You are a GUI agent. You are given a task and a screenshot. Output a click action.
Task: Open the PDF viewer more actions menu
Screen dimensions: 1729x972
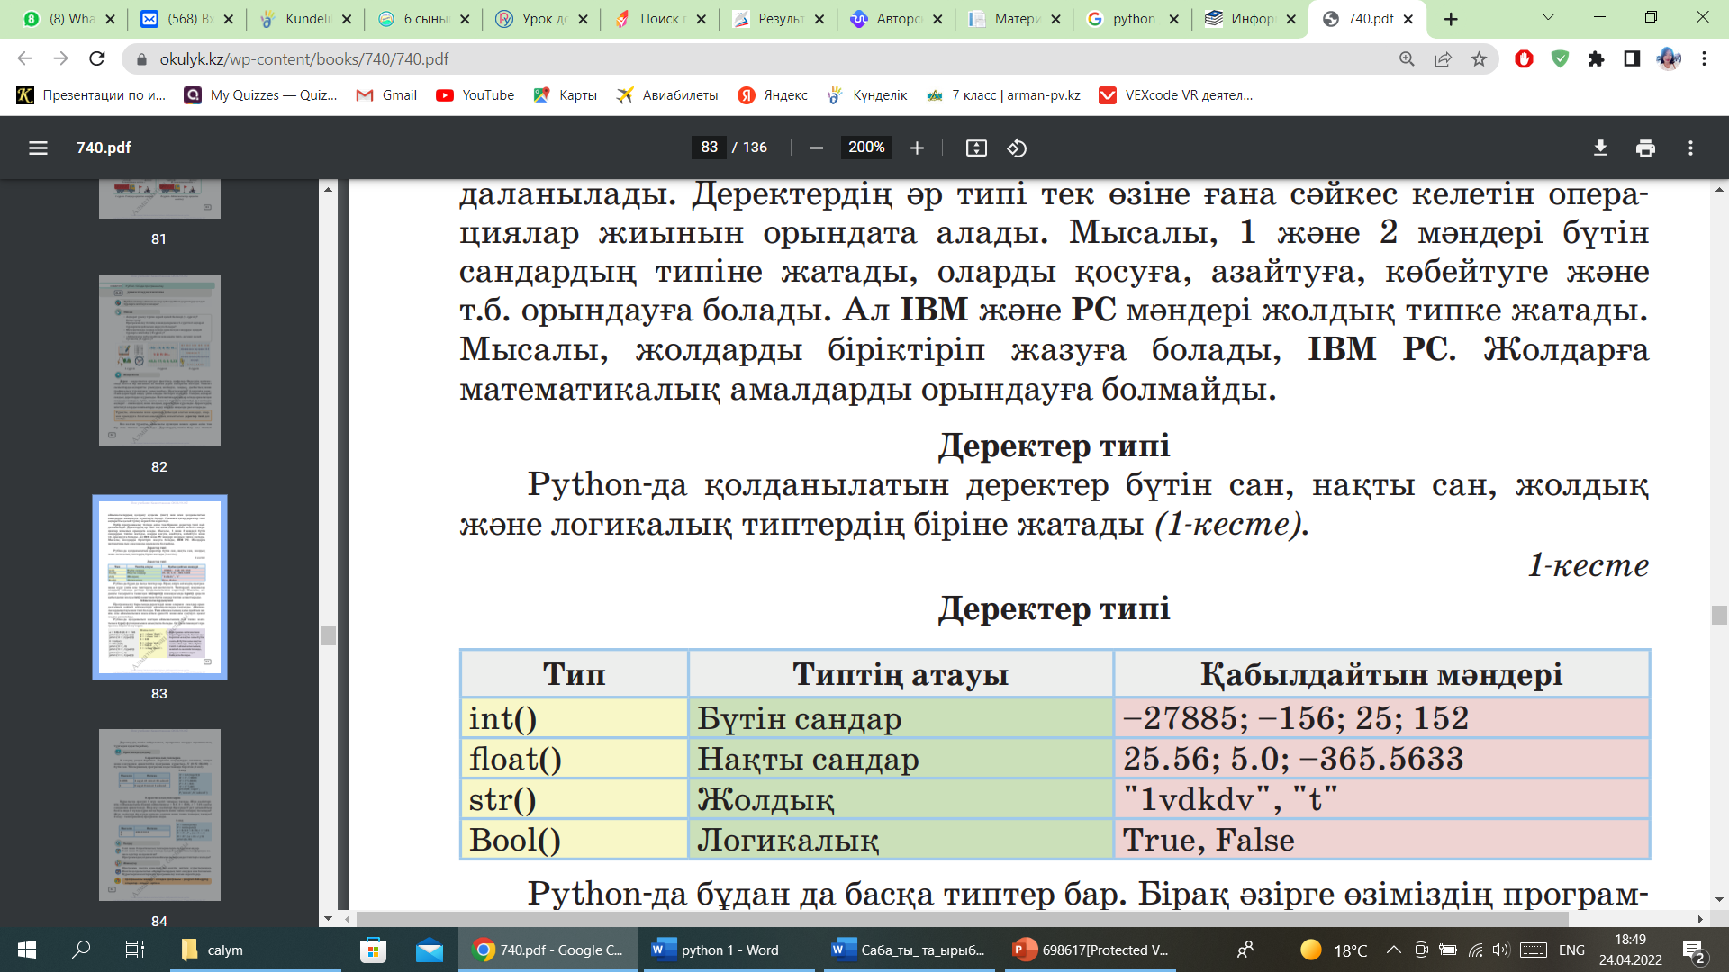(x=1690, y=148)
